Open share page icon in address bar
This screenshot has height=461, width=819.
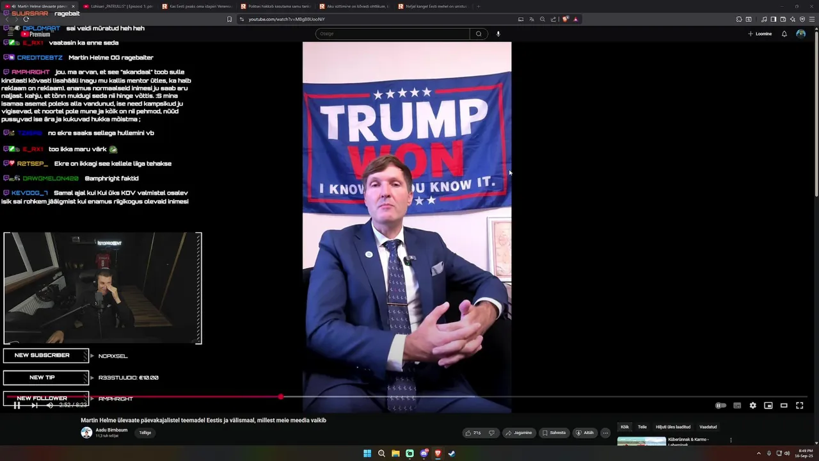(x=553, y=19)
